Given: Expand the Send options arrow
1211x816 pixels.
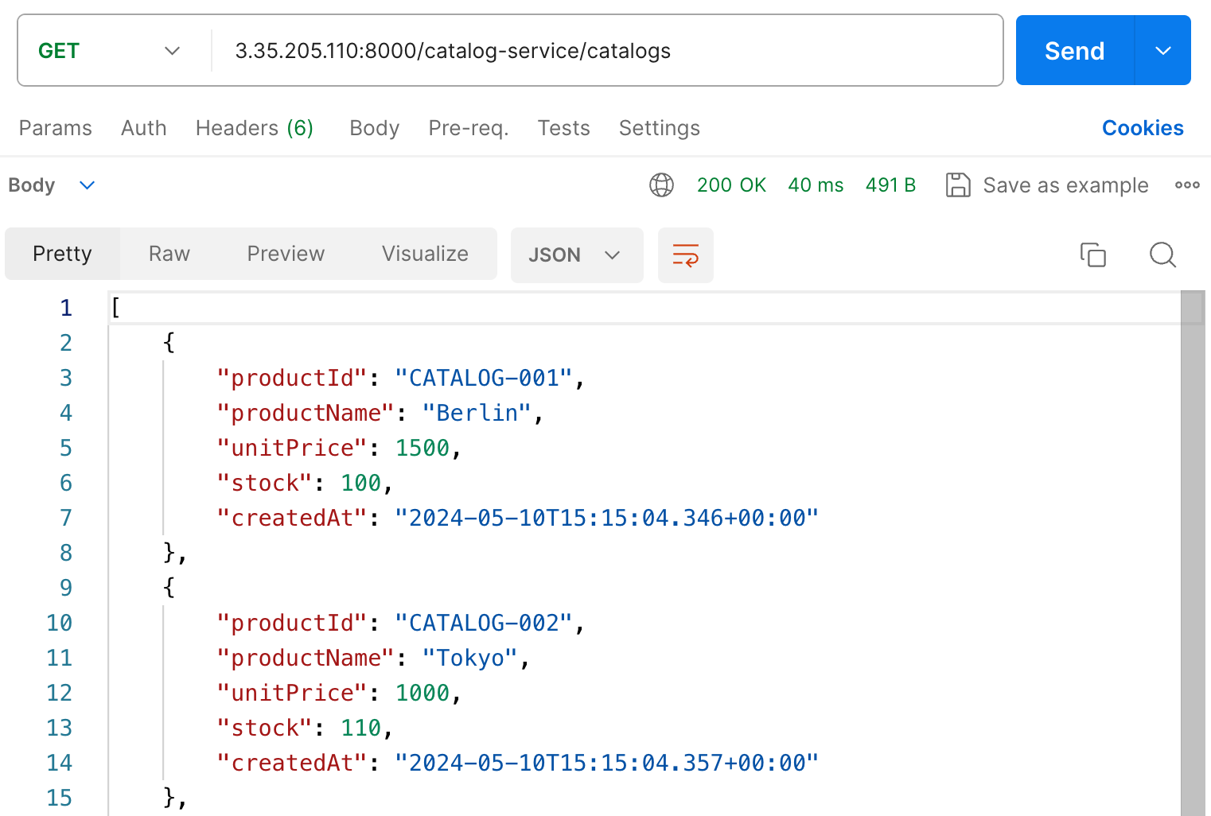Looking at the screenshot, I should [1163, 51].
